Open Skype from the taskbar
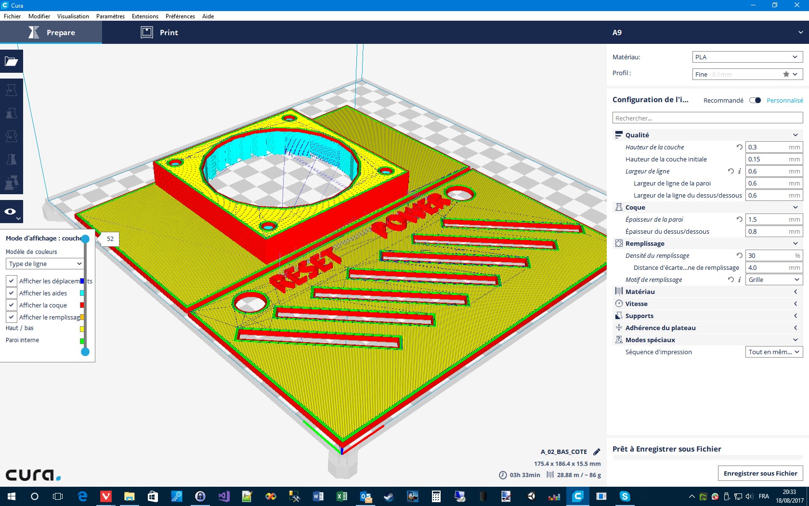809x506 pixels. point(625,496)
